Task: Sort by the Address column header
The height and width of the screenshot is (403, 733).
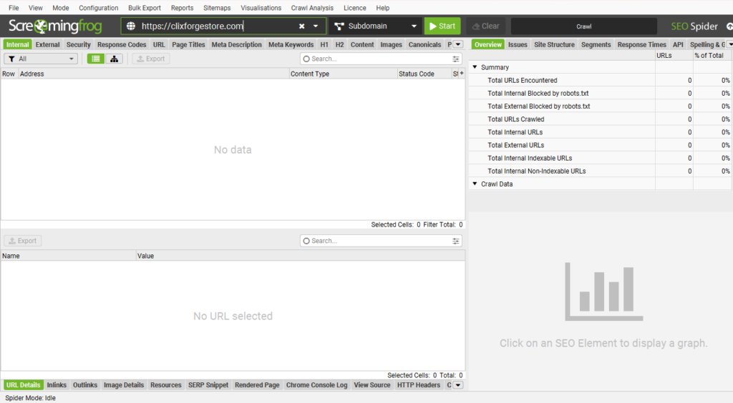Action: tap(154, 74)
